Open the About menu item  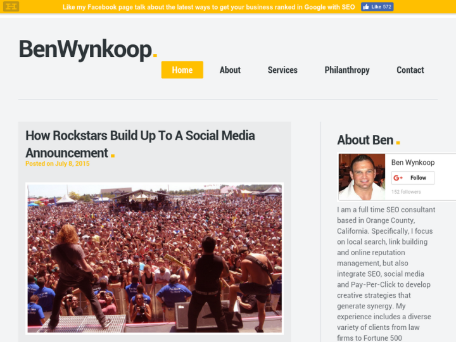pos(230,70)
